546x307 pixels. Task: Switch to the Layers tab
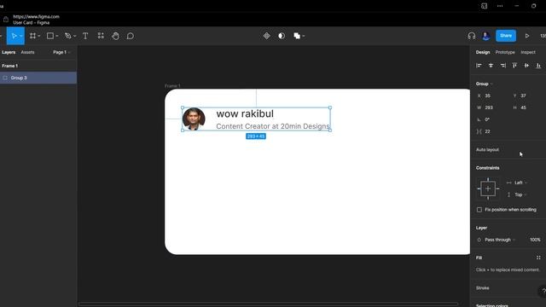pos(9,52)
